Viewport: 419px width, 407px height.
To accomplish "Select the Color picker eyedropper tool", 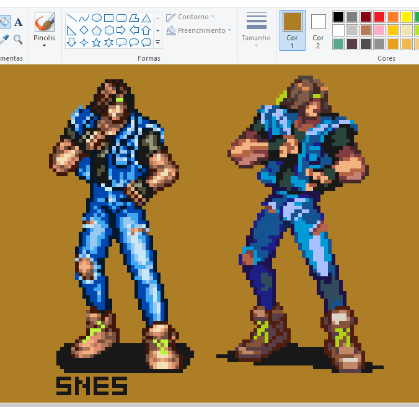I will [4, 40].
